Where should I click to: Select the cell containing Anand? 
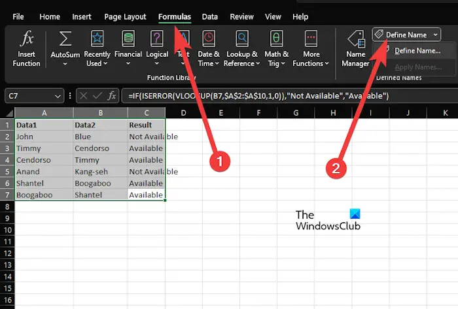click(44, 172)
